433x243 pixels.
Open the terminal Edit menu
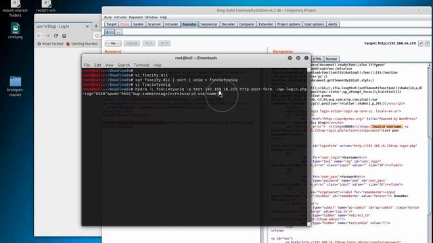(97, 65)
